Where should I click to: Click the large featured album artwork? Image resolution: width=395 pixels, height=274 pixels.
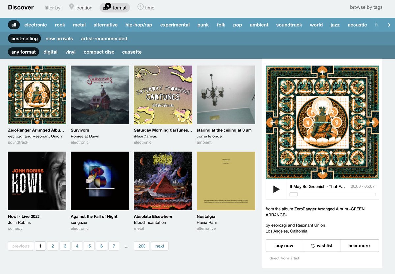pyautogui.click(x=322, y=122)
